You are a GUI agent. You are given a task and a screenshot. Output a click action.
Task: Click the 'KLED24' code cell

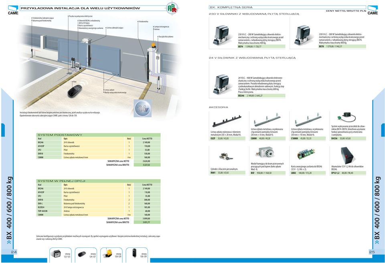[49, 207]
